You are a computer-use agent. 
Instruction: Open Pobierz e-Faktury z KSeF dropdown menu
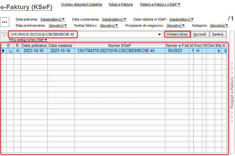tap(160, 4)
